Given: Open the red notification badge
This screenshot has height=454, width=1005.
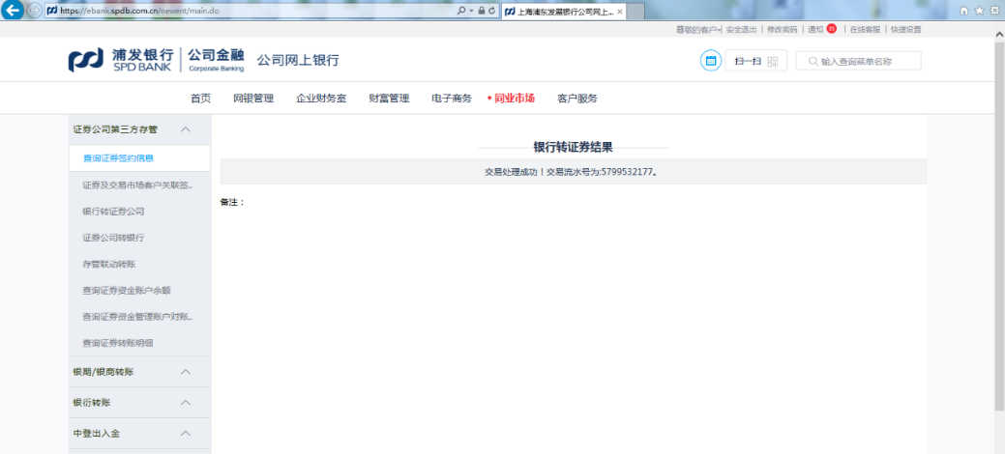Looking at the screenshot, I should coord(831,29).
